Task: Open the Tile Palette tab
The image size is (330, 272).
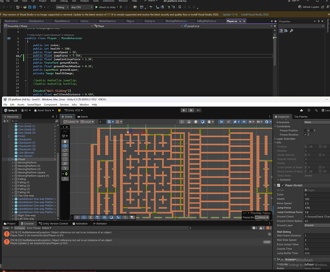Action: point(301,117)
